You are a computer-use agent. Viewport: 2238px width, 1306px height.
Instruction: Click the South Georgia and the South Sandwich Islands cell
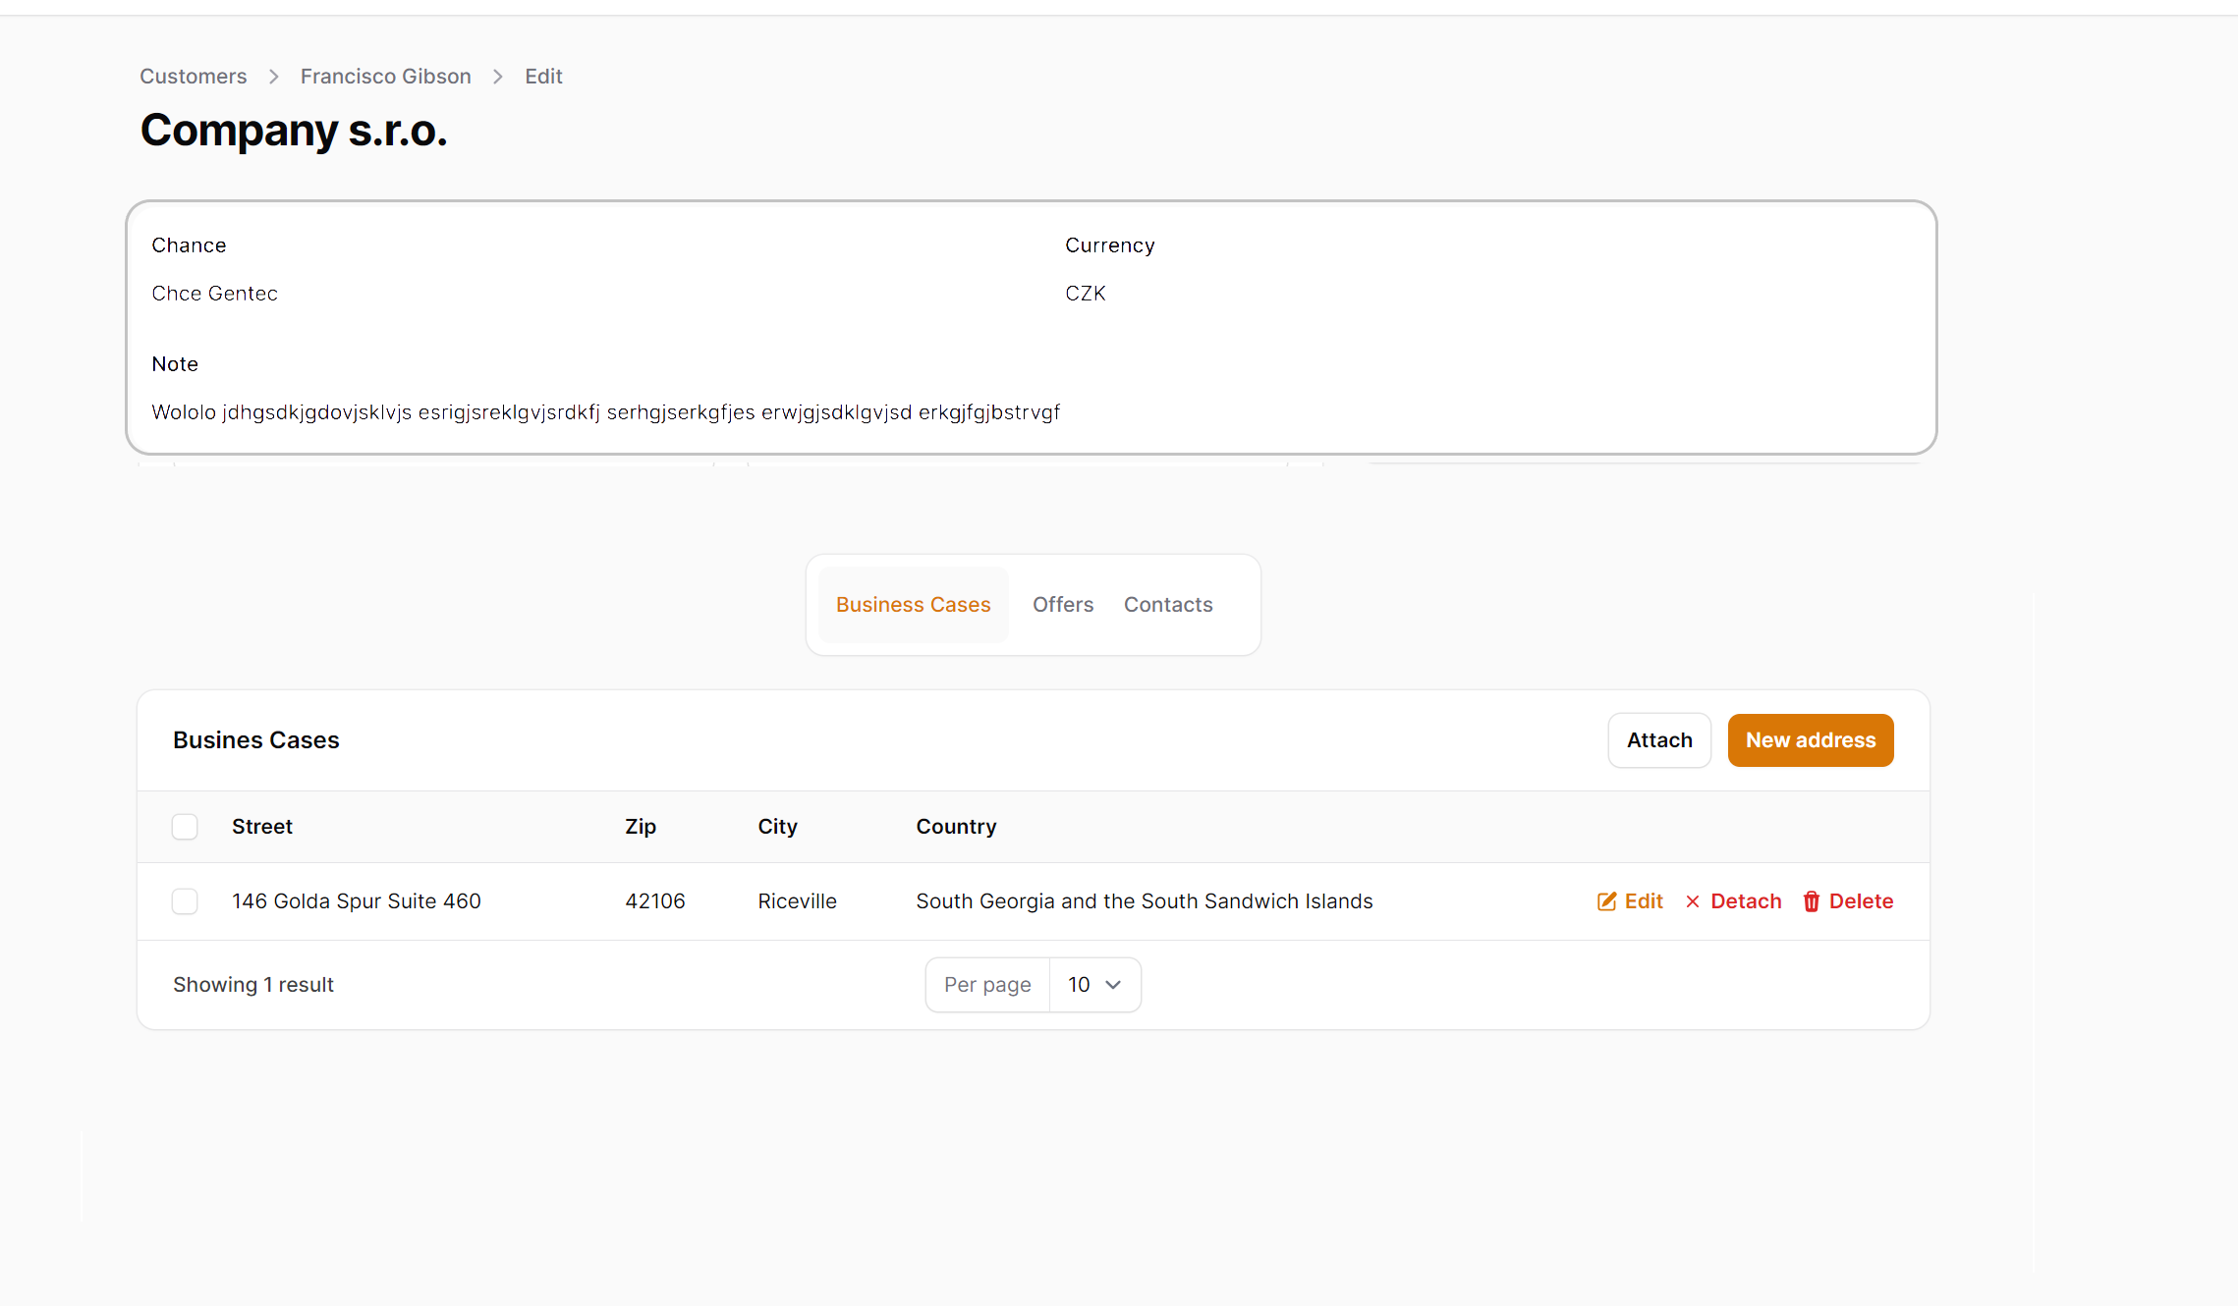(1145, 901)
